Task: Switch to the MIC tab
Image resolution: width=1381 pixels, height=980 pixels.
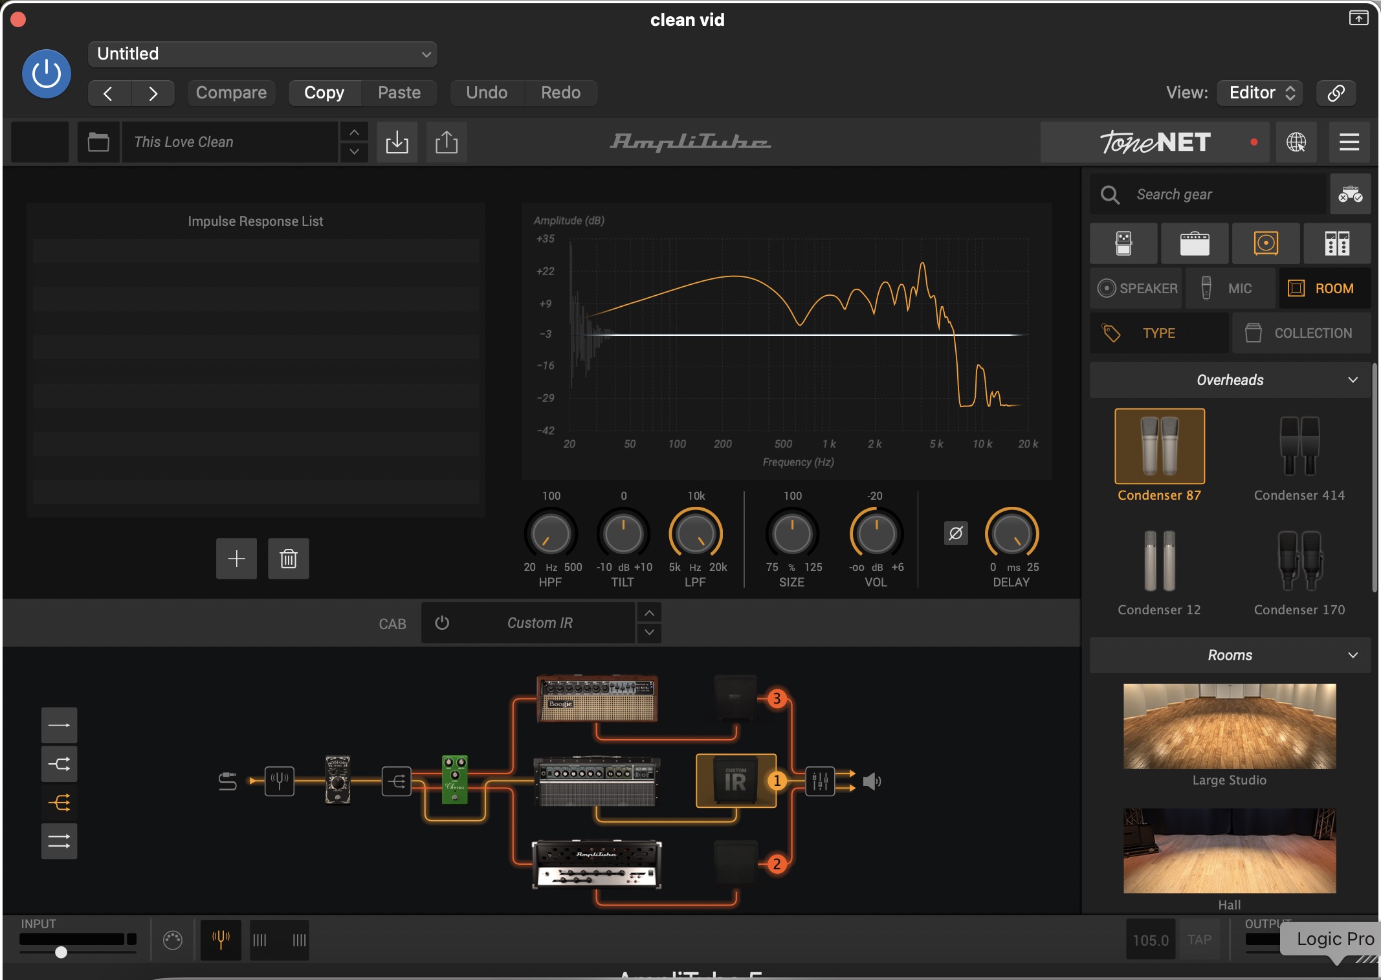Action: pos(1230,288)
